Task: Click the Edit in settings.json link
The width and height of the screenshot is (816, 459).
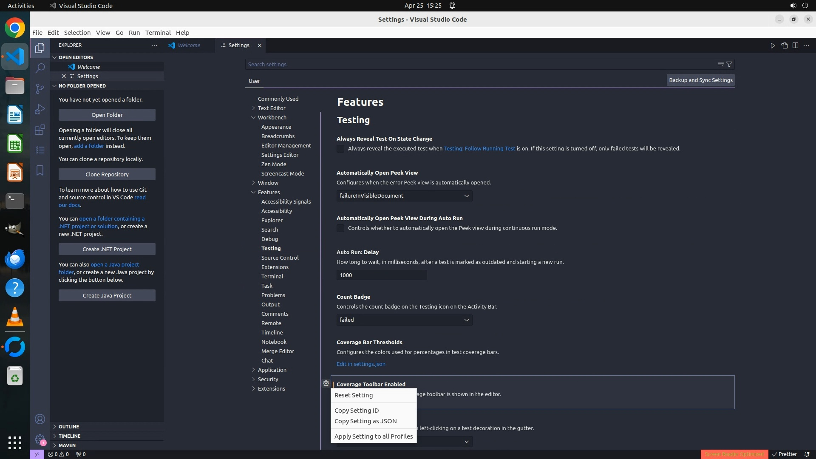Action: click(x=361, y=364)
